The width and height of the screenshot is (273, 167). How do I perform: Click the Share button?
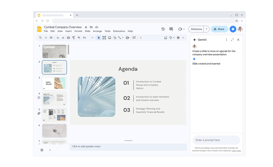(x=219, y=29)
